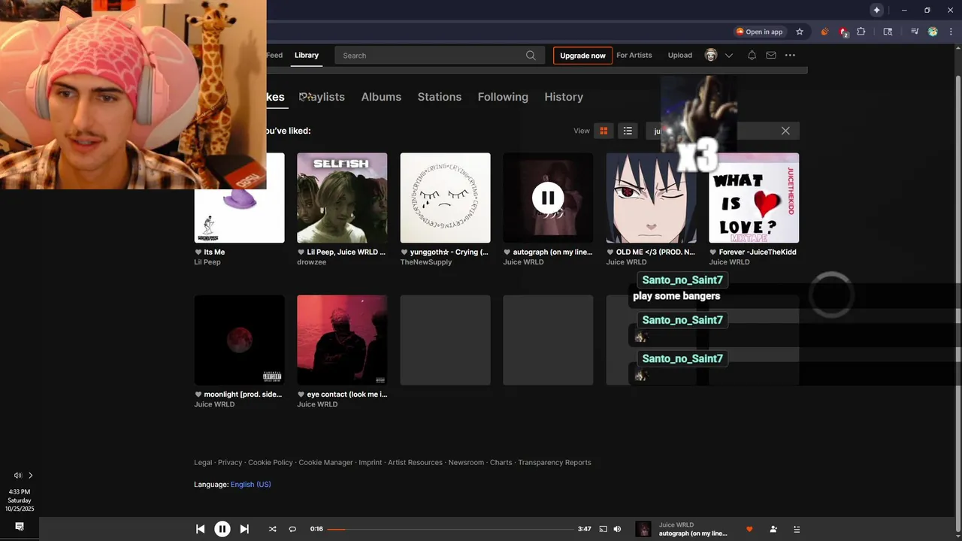Open the Cookie Policy footer link
The width and height of the screenshot is (962, 541).
click(271, 462)
